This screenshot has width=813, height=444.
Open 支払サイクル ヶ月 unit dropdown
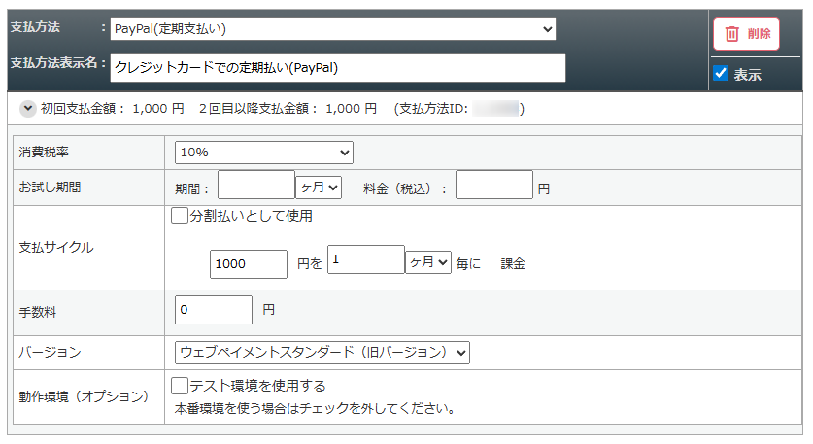click(428, 262)
